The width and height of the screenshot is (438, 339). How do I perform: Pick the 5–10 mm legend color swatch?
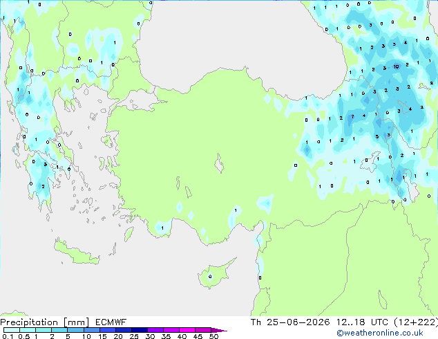[x=75, y=330]
